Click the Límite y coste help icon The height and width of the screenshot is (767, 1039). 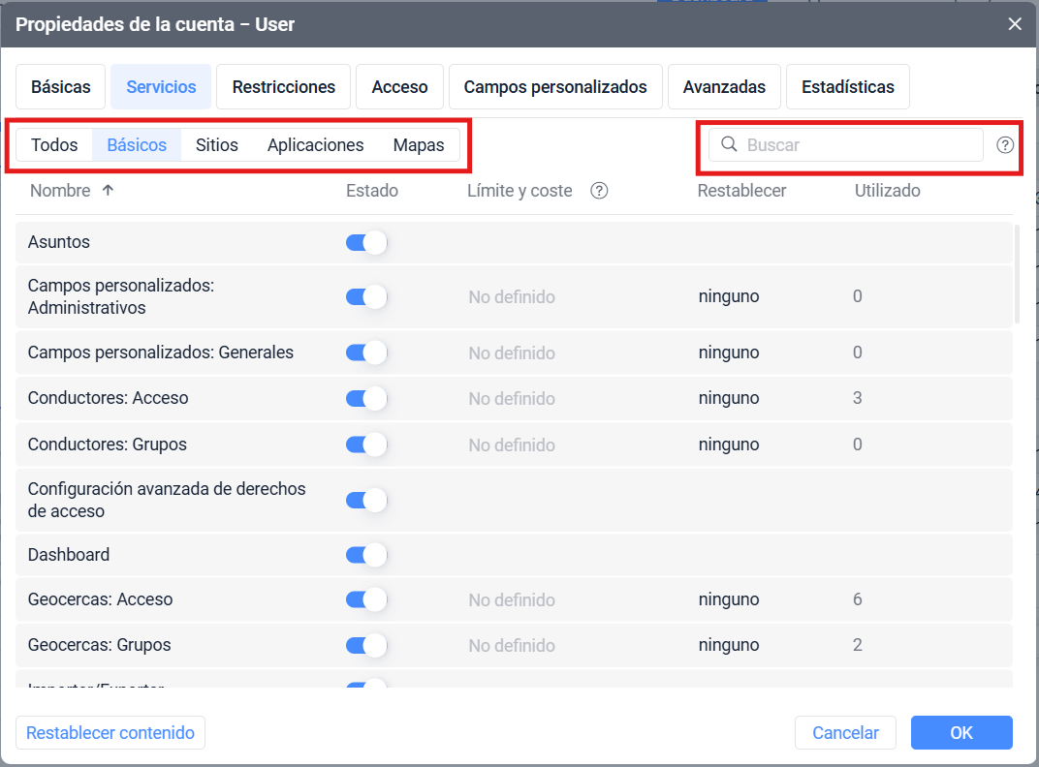[x=599, y=191]
